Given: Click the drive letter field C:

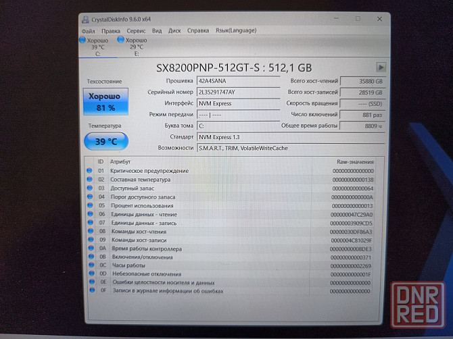Looking at the screenshot, I should [x=239, y=126].
